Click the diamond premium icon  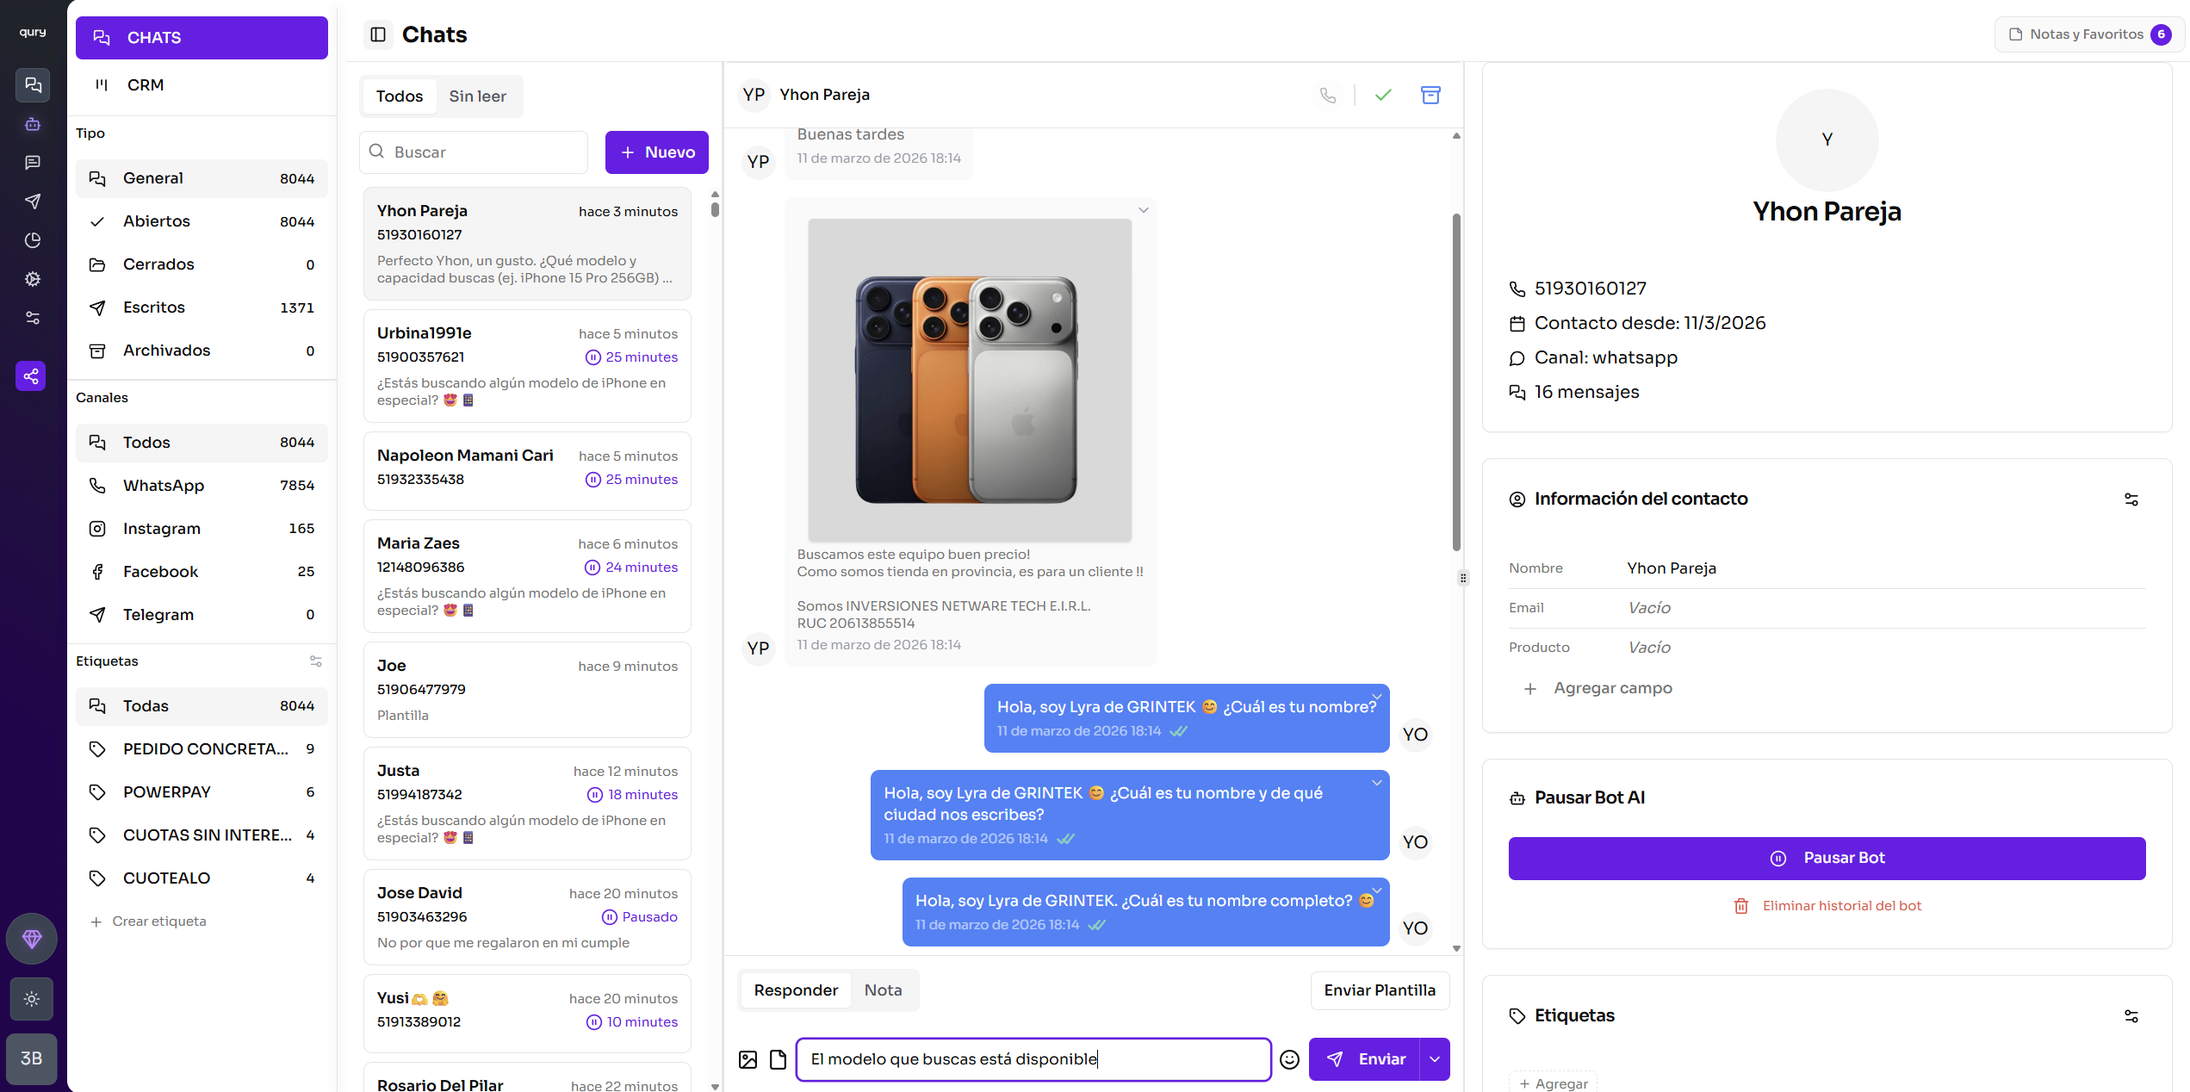32,939
